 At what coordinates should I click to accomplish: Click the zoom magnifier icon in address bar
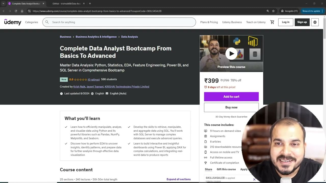268,11
